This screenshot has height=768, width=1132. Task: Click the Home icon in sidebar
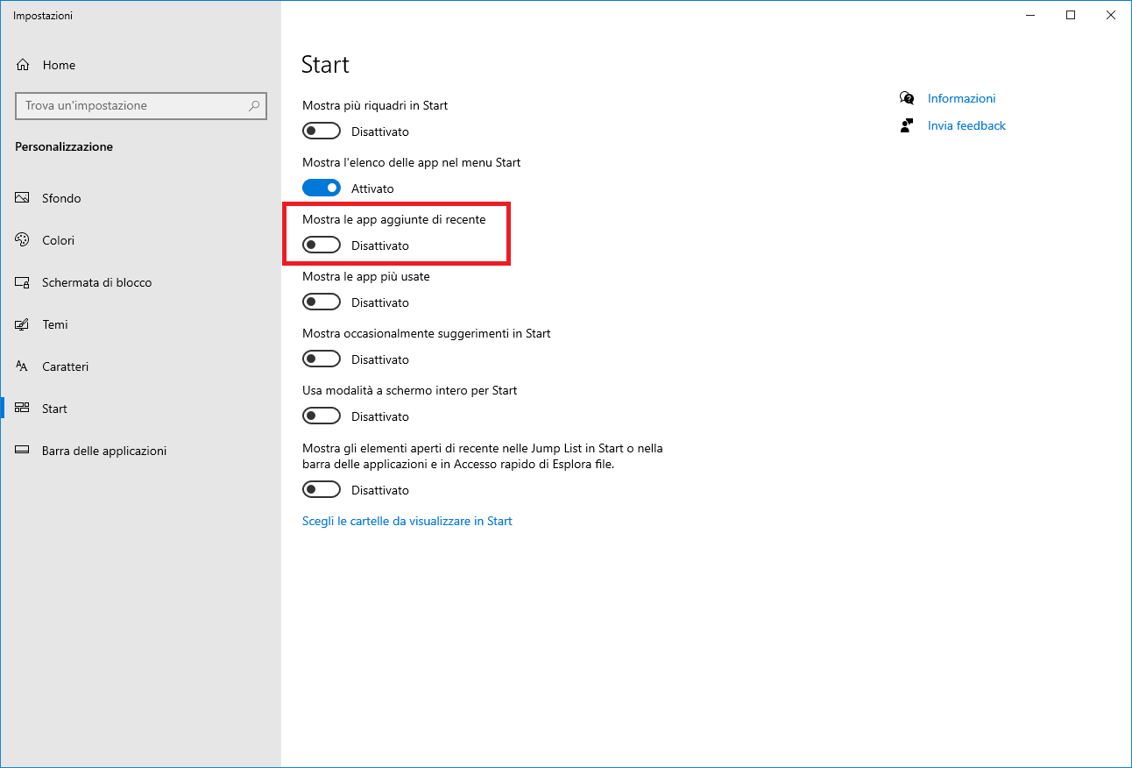coord(23,65)
